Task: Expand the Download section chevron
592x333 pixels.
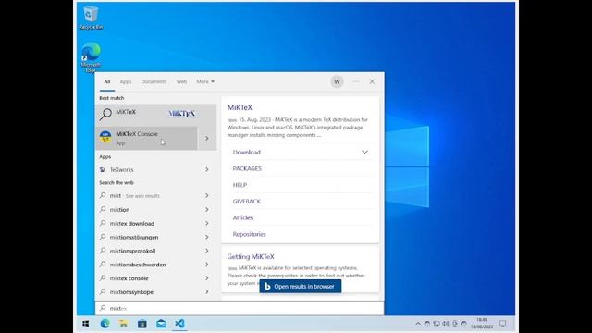Action: (x=364, y=152)
